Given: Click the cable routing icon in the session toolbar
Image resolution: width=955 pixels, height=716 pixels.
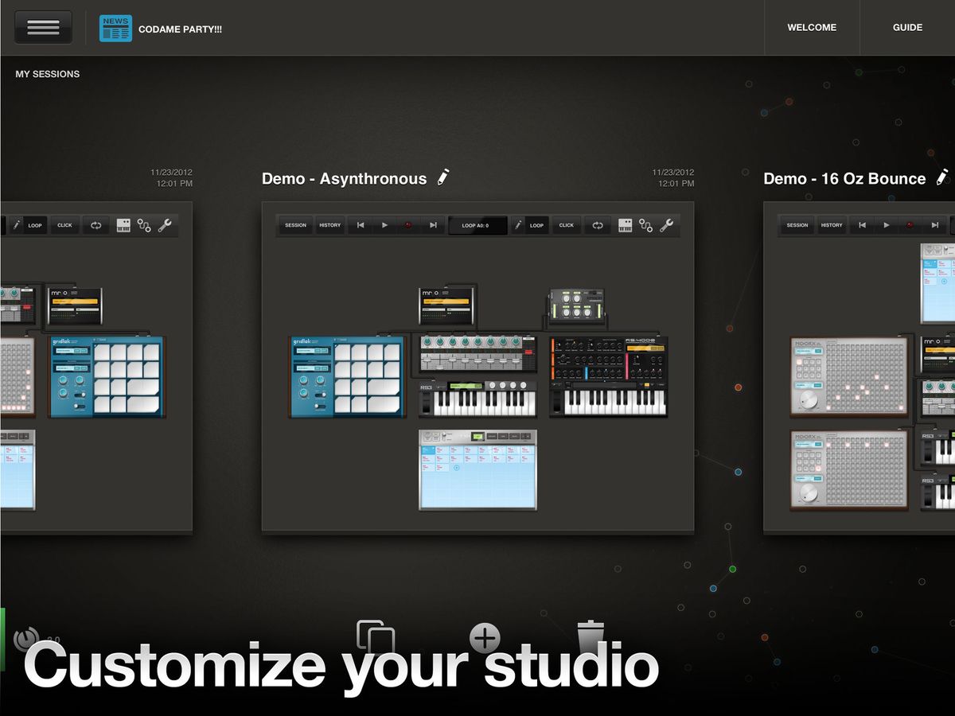Looking at the screenshot, I should 646,225.
